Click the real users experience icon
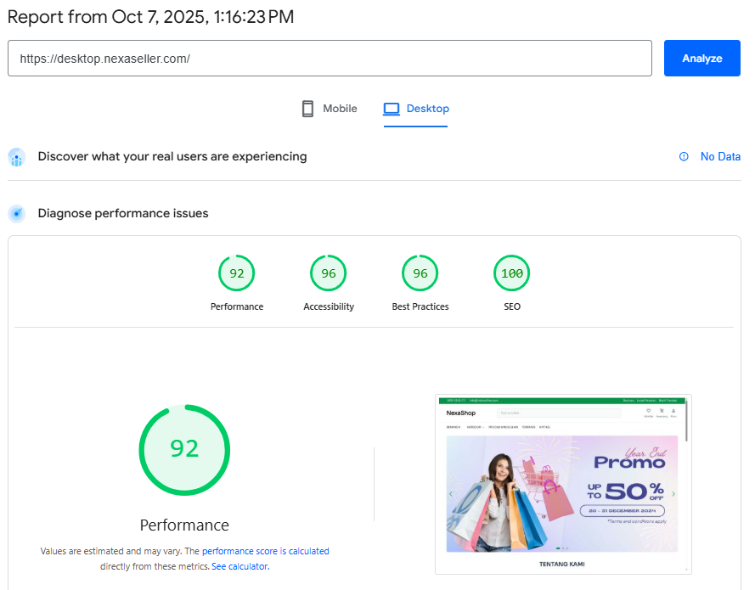This screenshot has height=590, width=755. click(16, 157)
